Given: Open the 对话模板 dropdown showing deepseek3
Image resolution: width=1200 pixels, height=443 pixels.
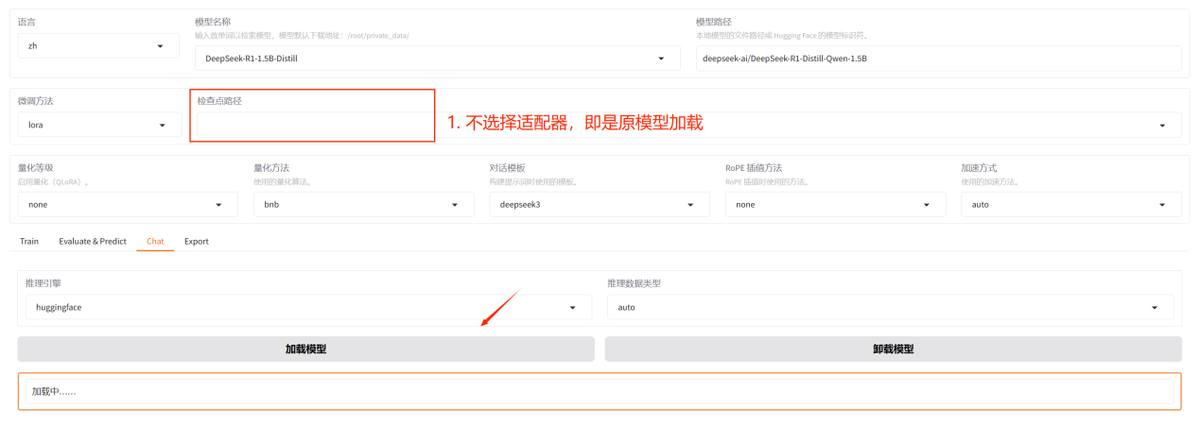Looking at the screenshot, I should (598, 204).
